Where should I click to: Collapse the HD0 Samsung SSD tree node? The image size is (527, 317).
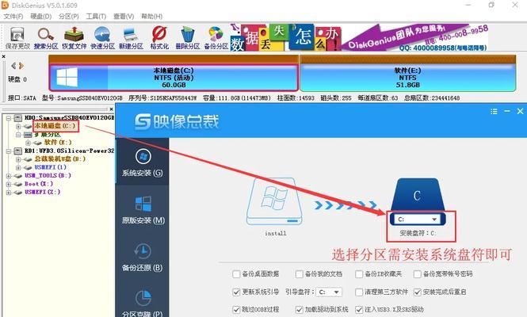point(9,118)
